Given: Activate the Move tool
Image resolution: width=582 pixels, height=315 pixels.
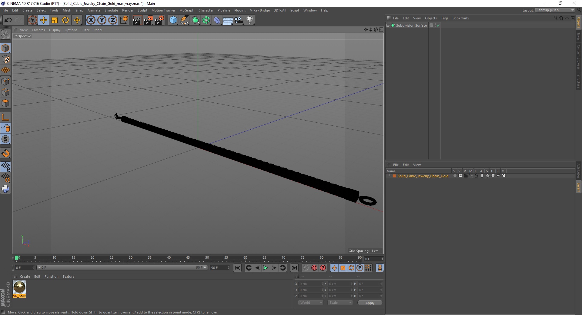Looking at the screenshot, I should 43,20.
